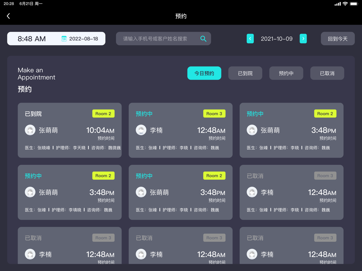Click the Room 2 tag on the 已到院 card

[x=103, y=113]
